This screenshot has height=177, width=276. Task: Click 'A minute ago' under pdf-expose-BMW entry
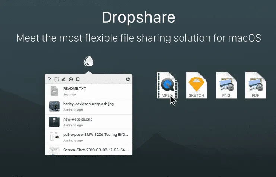pos(73,141)
